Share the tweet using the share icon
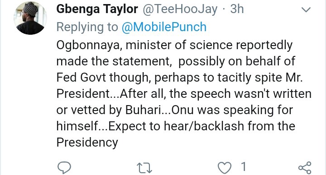The image size is (326, 175). click(305, 168)
